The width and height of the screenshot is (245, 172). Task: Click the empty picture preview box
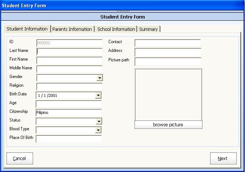pos(168,95)
